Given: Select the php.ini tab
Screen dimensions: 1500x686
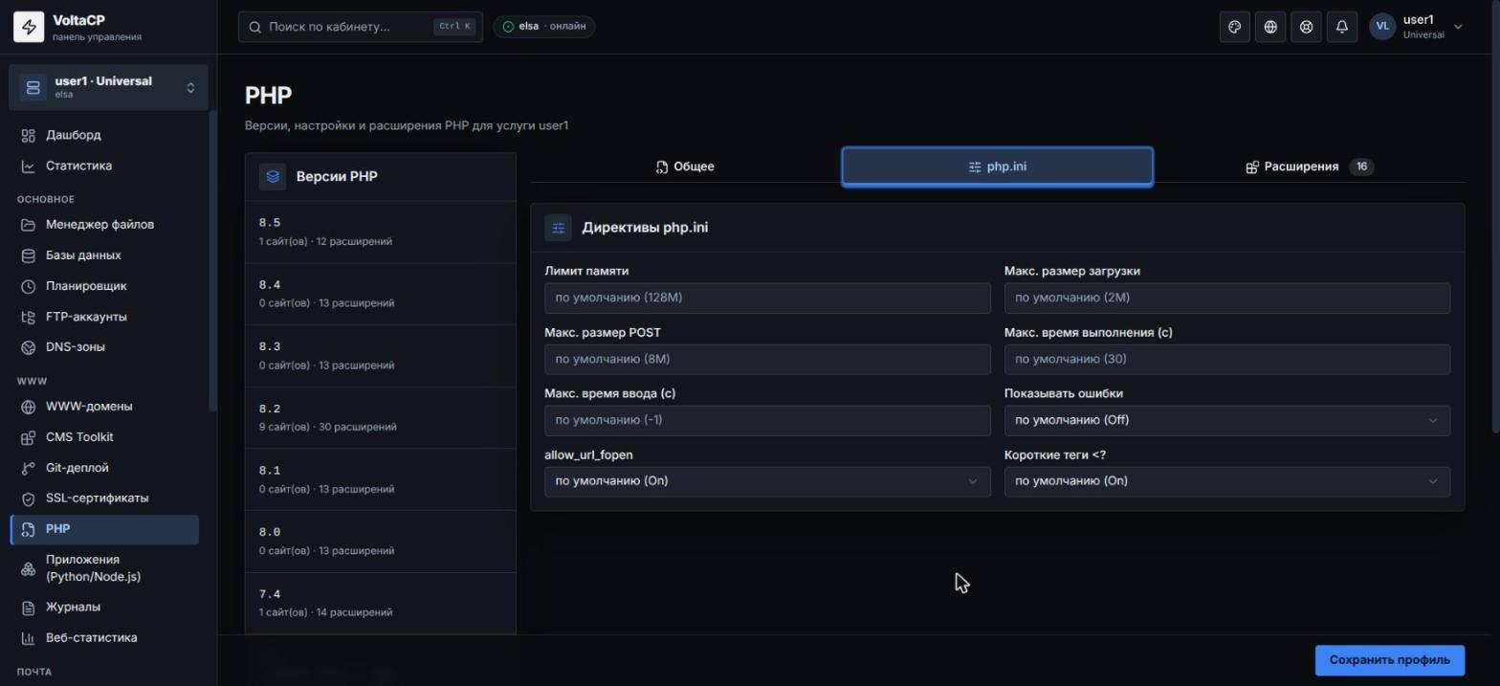Looking at the screenshot, I should [x=997, y=166].
